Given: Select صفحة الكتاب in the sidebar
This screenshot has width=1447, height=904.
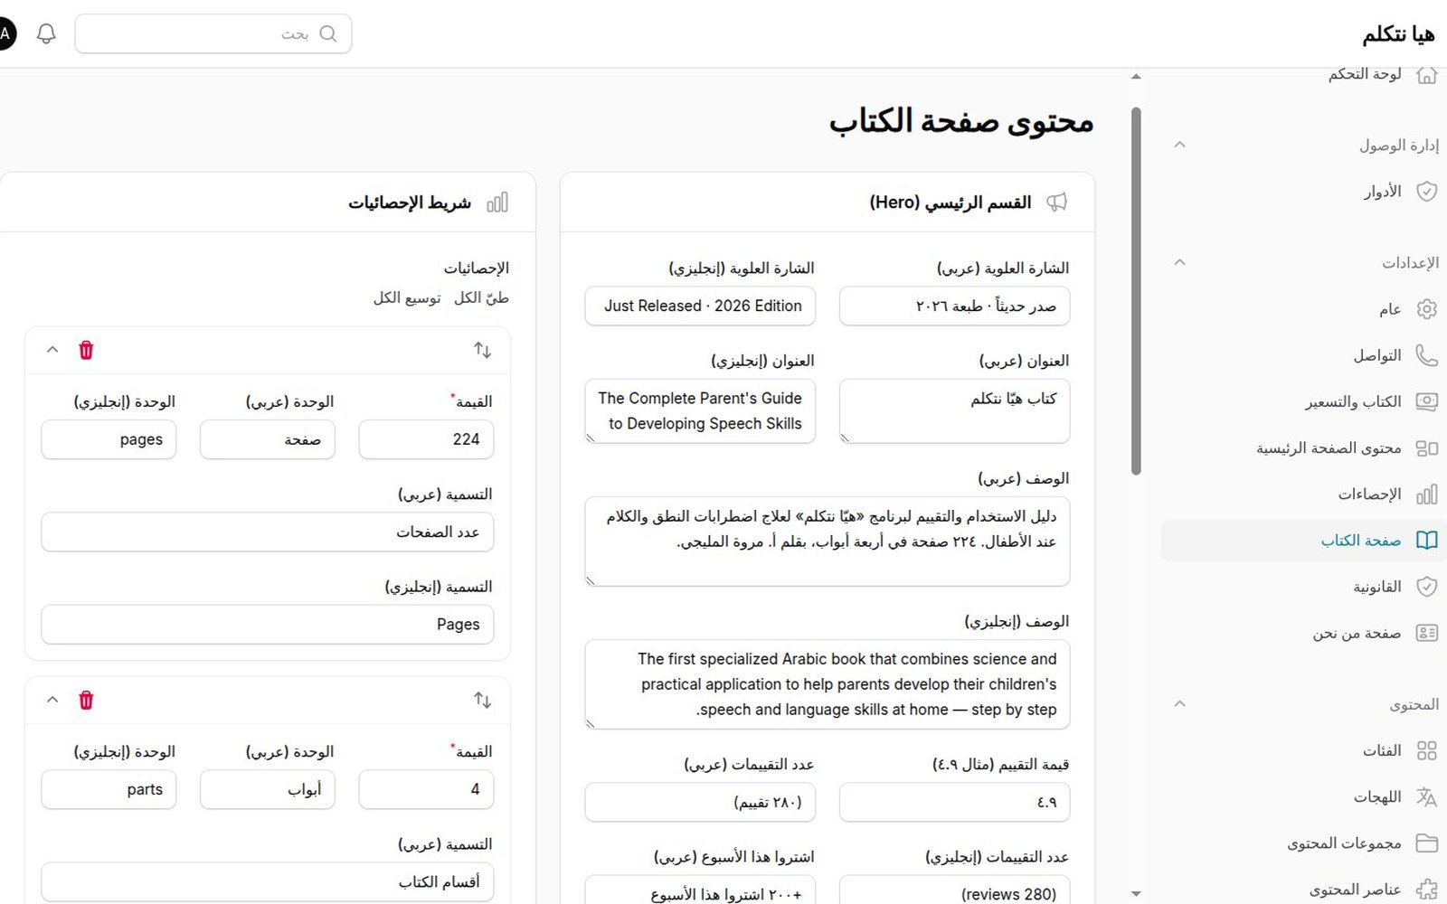Looking at the screenshot, I should tap(1303, 541).
